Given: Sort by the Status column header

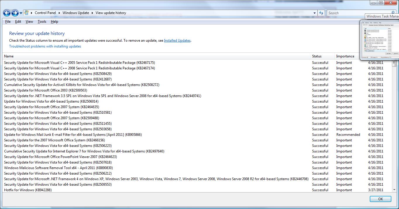Looking at the screenshot, I should (322, 56).
